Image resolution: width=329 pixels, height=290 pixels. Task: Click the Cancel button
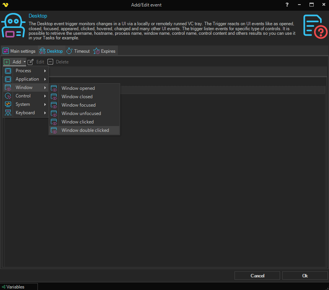pos(257,275)
